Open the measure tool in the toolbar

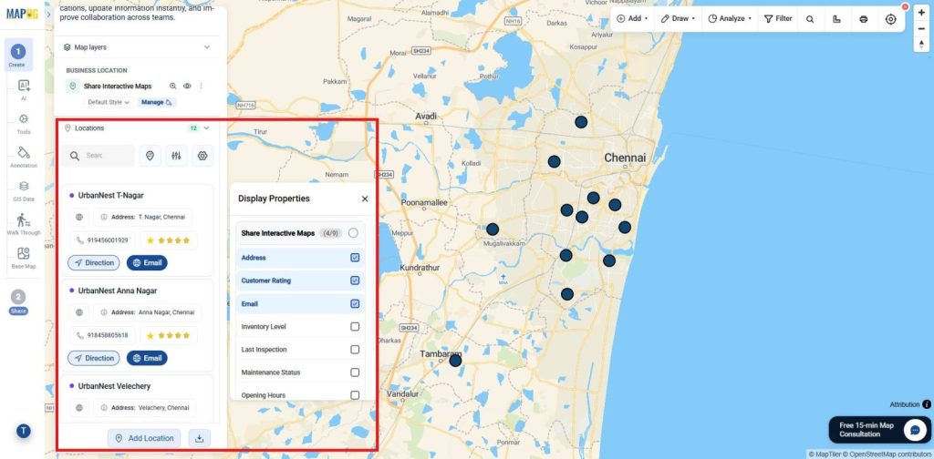point(836,18)
